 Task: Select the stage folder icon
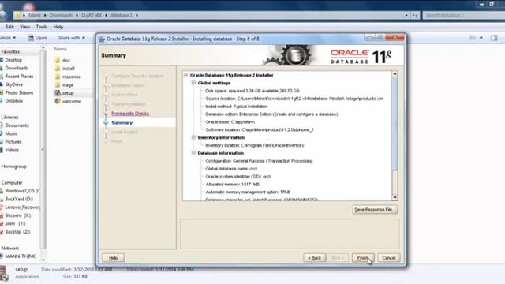tap(58, 84)
